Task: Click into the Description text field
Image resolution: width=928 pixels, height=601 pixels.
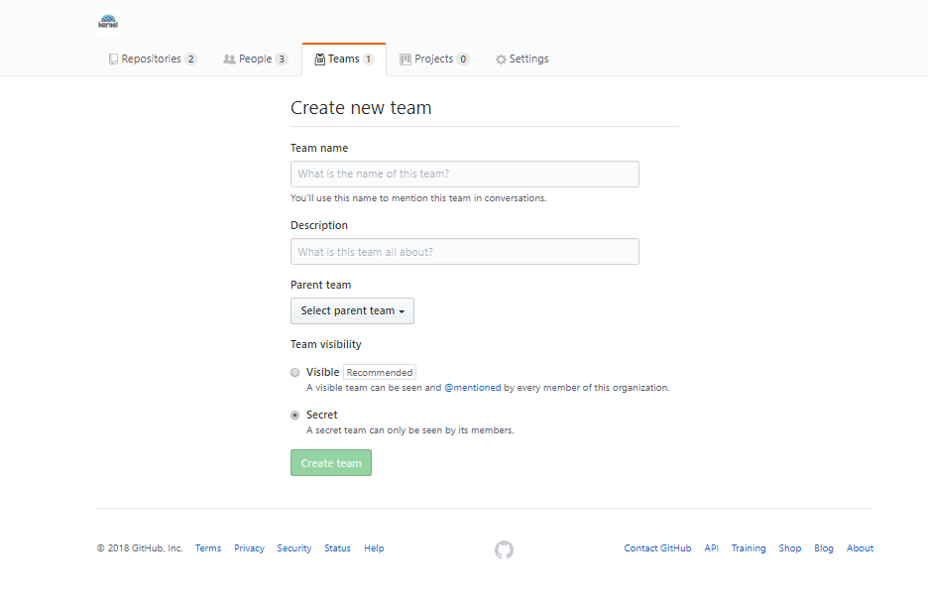Action: click(464, 252)
